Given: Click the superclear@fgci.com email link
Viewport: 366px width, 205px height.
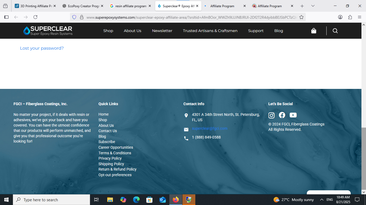Looking at the screenshot, I should pyautogui.click(x=210, y=128).
